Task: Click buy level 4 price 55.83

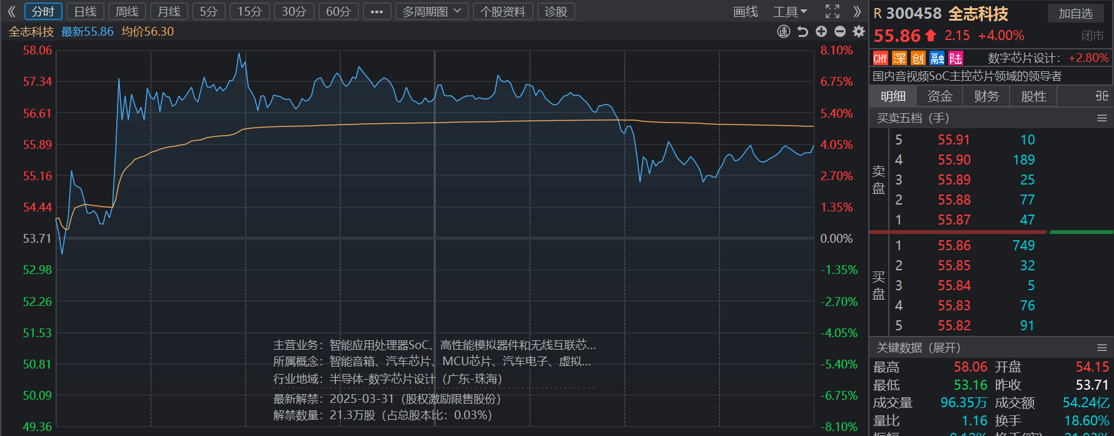Action: (954, 306)
